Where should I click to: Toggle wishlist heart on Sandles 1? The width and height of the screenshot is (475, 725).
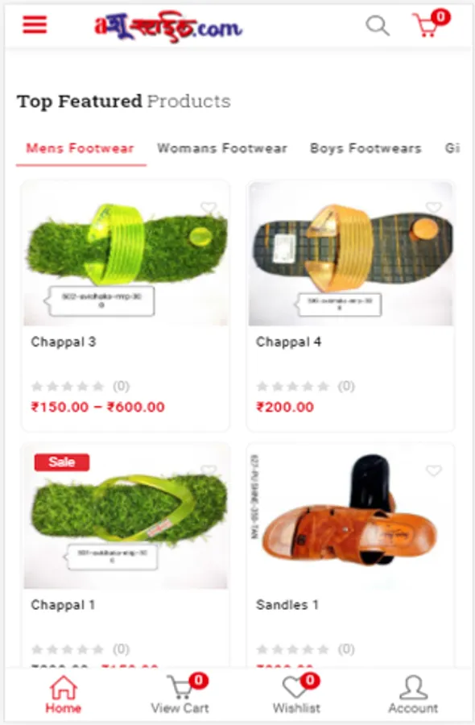[x=433, y=470]
